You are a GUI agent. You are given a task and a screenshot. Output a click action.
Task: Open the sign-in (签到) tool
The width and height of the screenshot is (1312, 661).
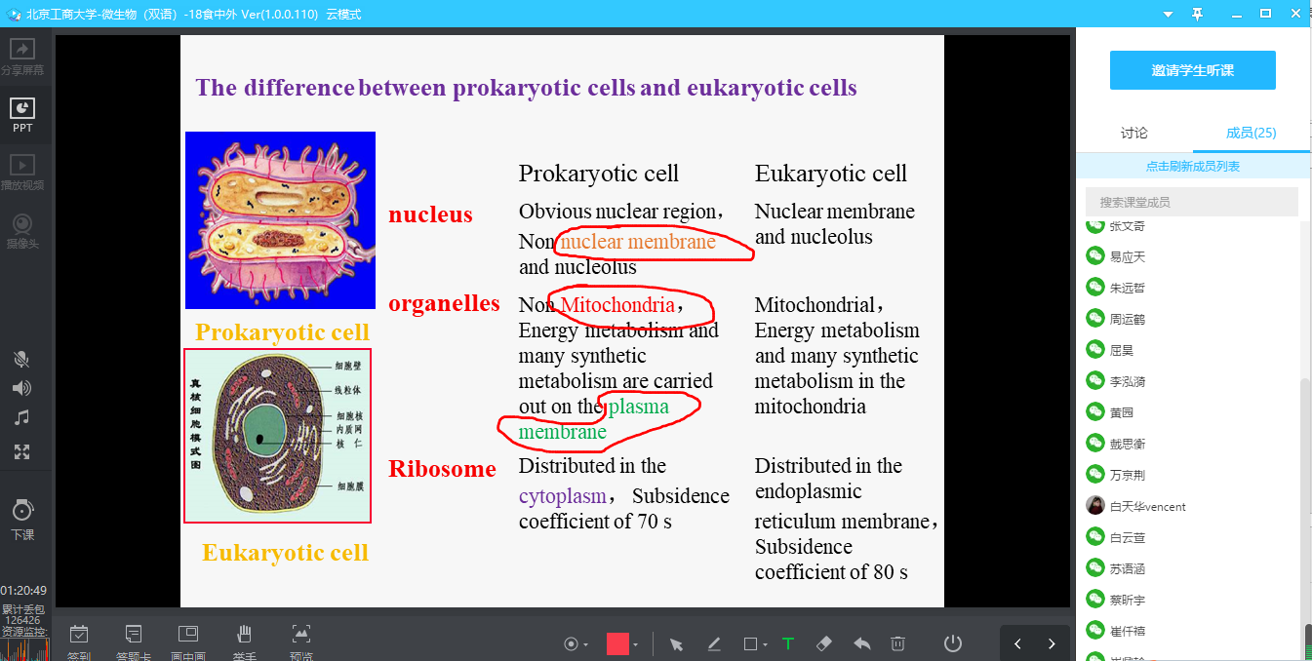79,641
